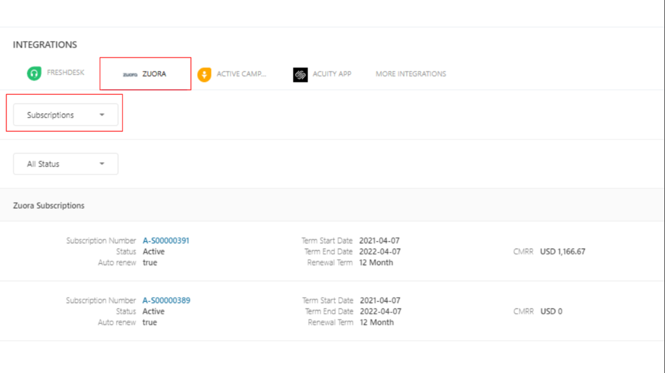Click the orange ActiveCampaign icon
The image size is (665, 373).
coord(204,75)
